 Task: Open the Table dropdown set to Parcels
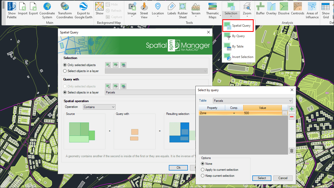[252, 101]
